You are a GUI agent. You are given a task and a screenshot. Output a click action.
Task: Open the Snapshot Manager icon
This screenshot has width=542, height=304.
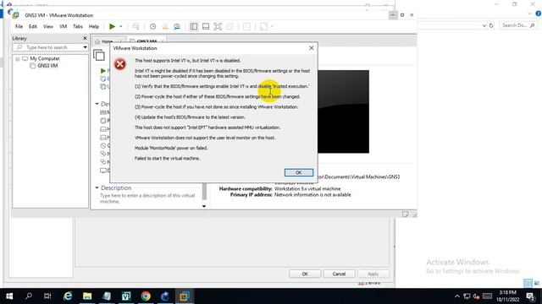pos(177,26)
